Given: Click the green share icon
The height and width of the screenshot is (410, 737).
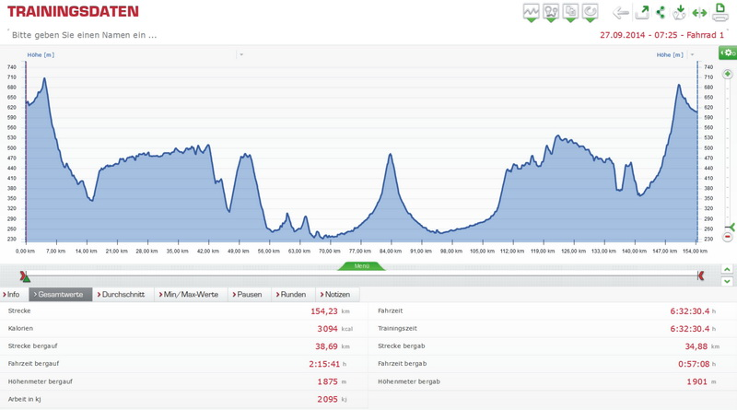Looking at the screenshot, I should click(x=661, y=12).
